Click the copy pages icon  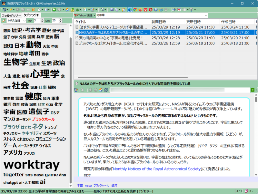117,10
